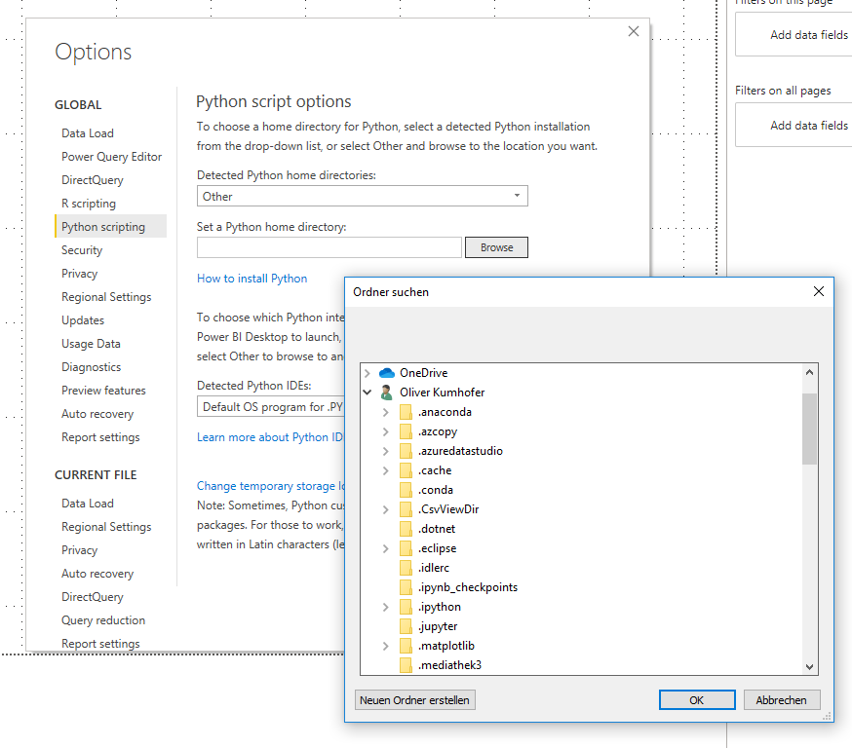Click the Oliver Kumhofer user icon

click(387, 393)
